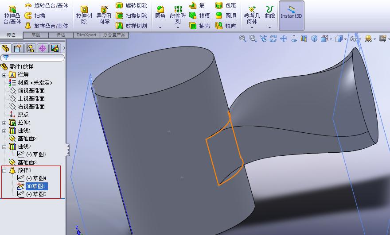Select the 镜向 mirror tool
The width and height of the screenshot is (390, 235).
click(x=226, y=26)
